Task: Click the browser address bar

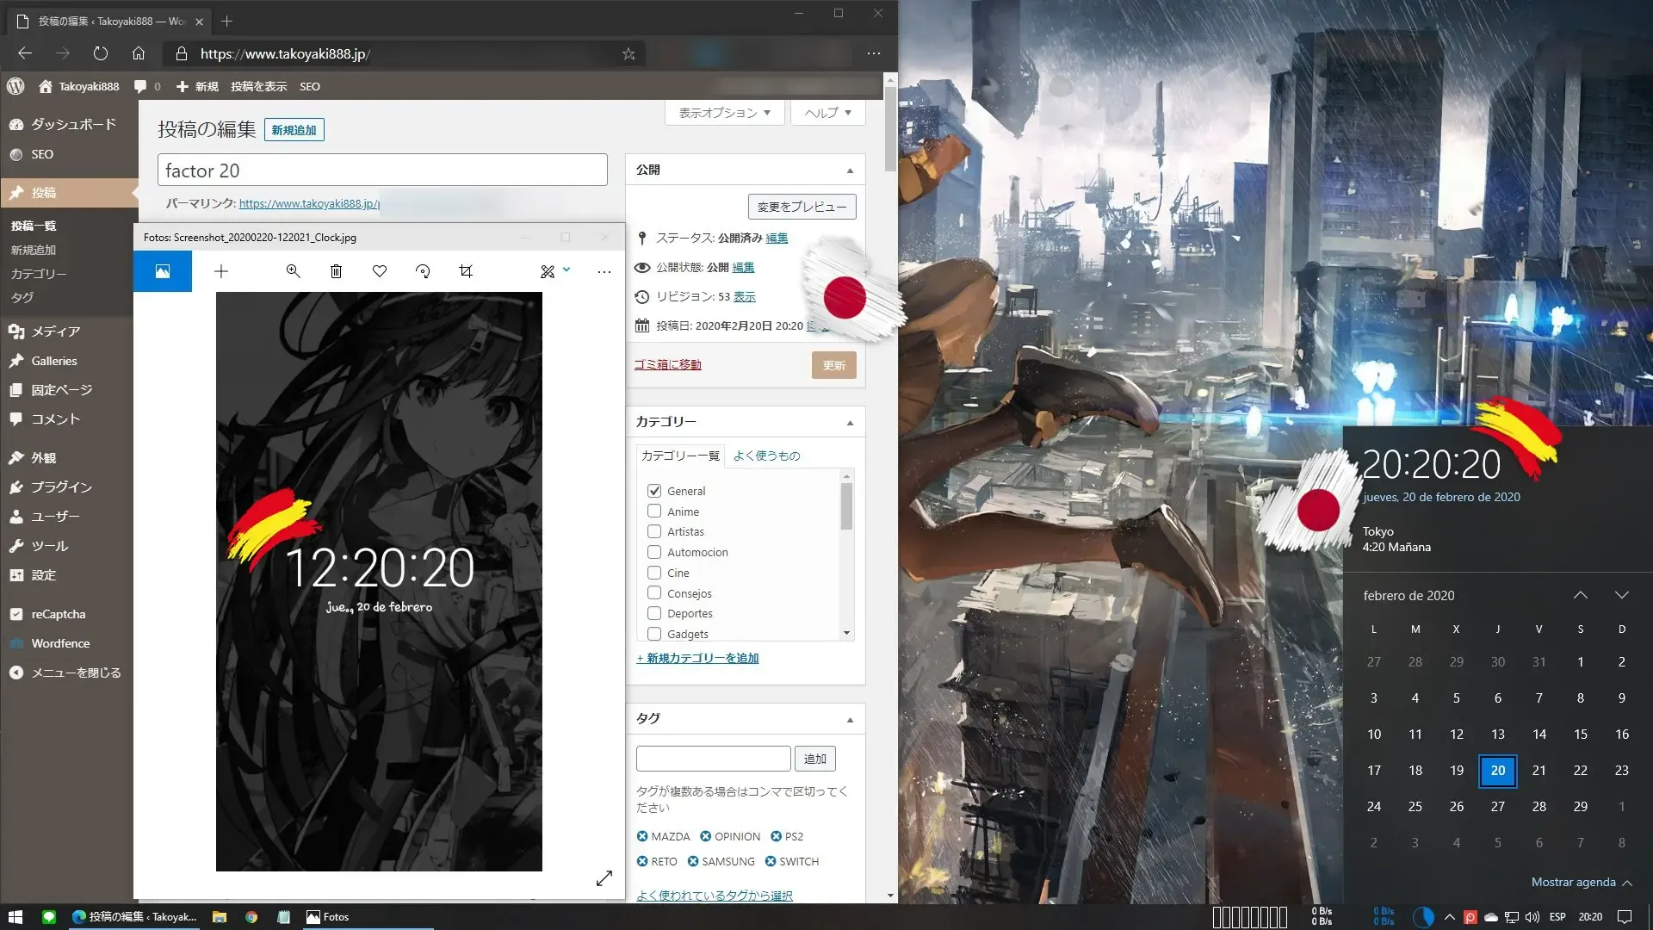Action: coord(405,53)
